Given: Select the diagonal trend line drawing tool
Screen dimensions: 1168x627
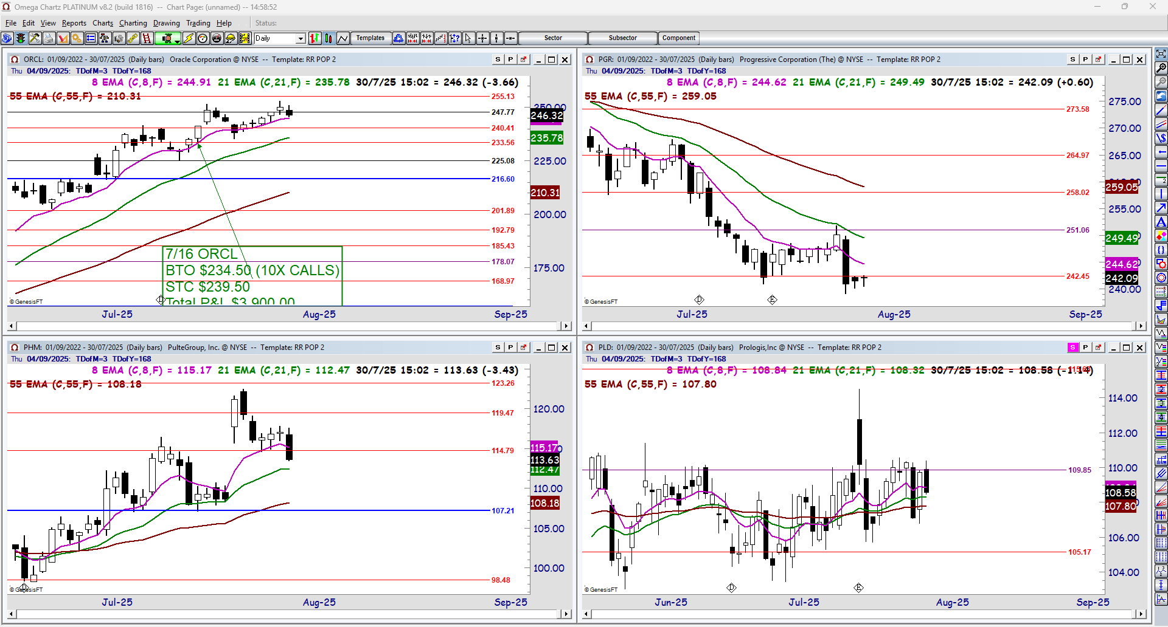Looking at the screenshot, I should [x=1161, y=111].
